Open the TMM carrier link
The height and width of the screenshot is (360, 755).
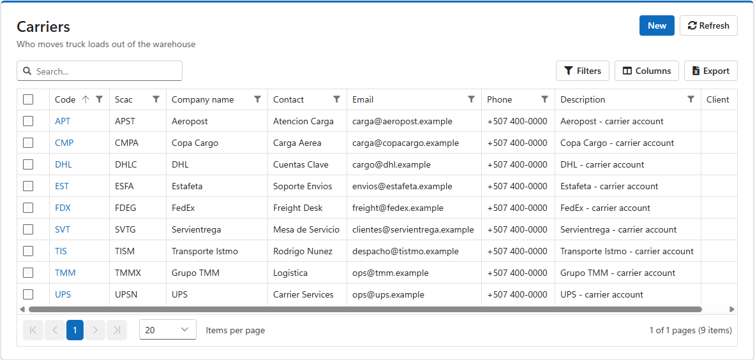click(65, 273)
